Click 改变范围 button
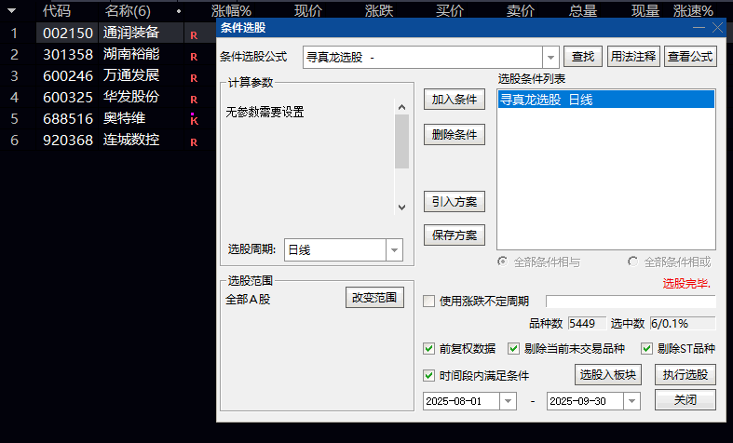 coord(374,298)
